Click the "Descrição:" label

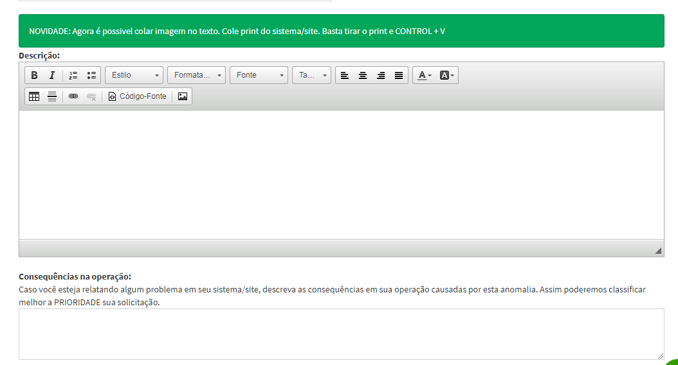pyautogui.click(x=39, y=55)
